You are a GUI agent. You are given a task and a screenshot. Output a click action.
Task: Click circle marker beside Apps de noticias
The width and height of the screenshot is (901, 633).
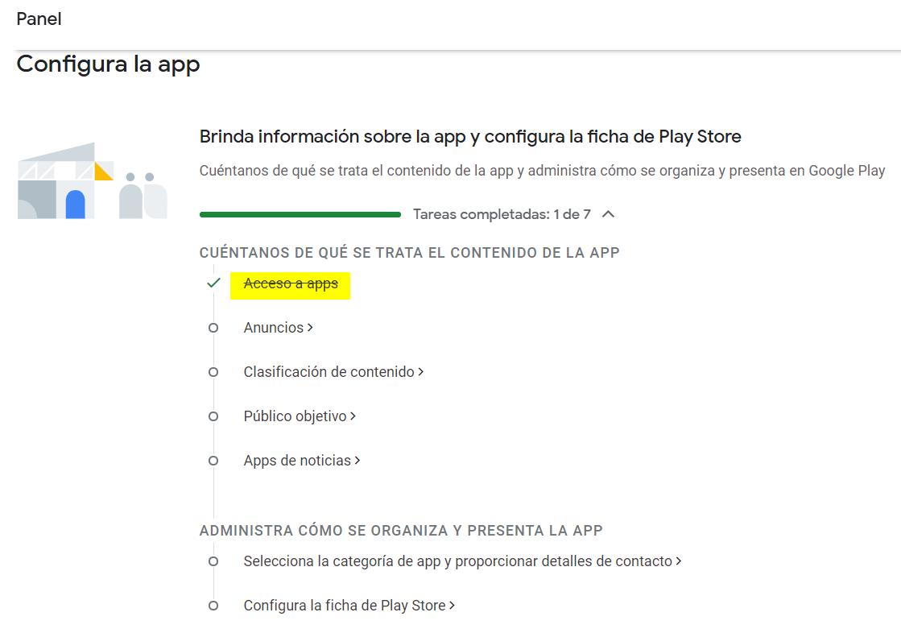[x=213, y=461]
